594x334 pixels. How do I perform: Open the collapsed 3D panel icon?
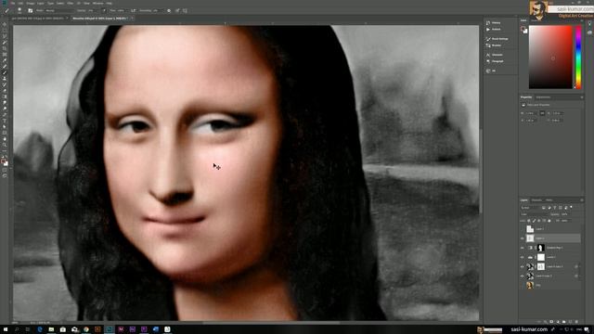point(488,71)
